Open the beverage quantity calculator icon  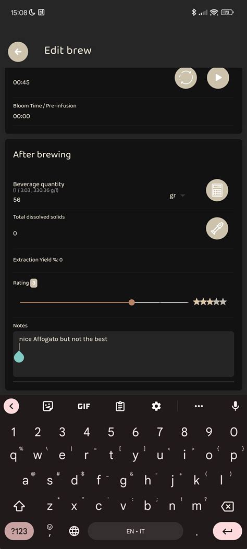[217, 190]
